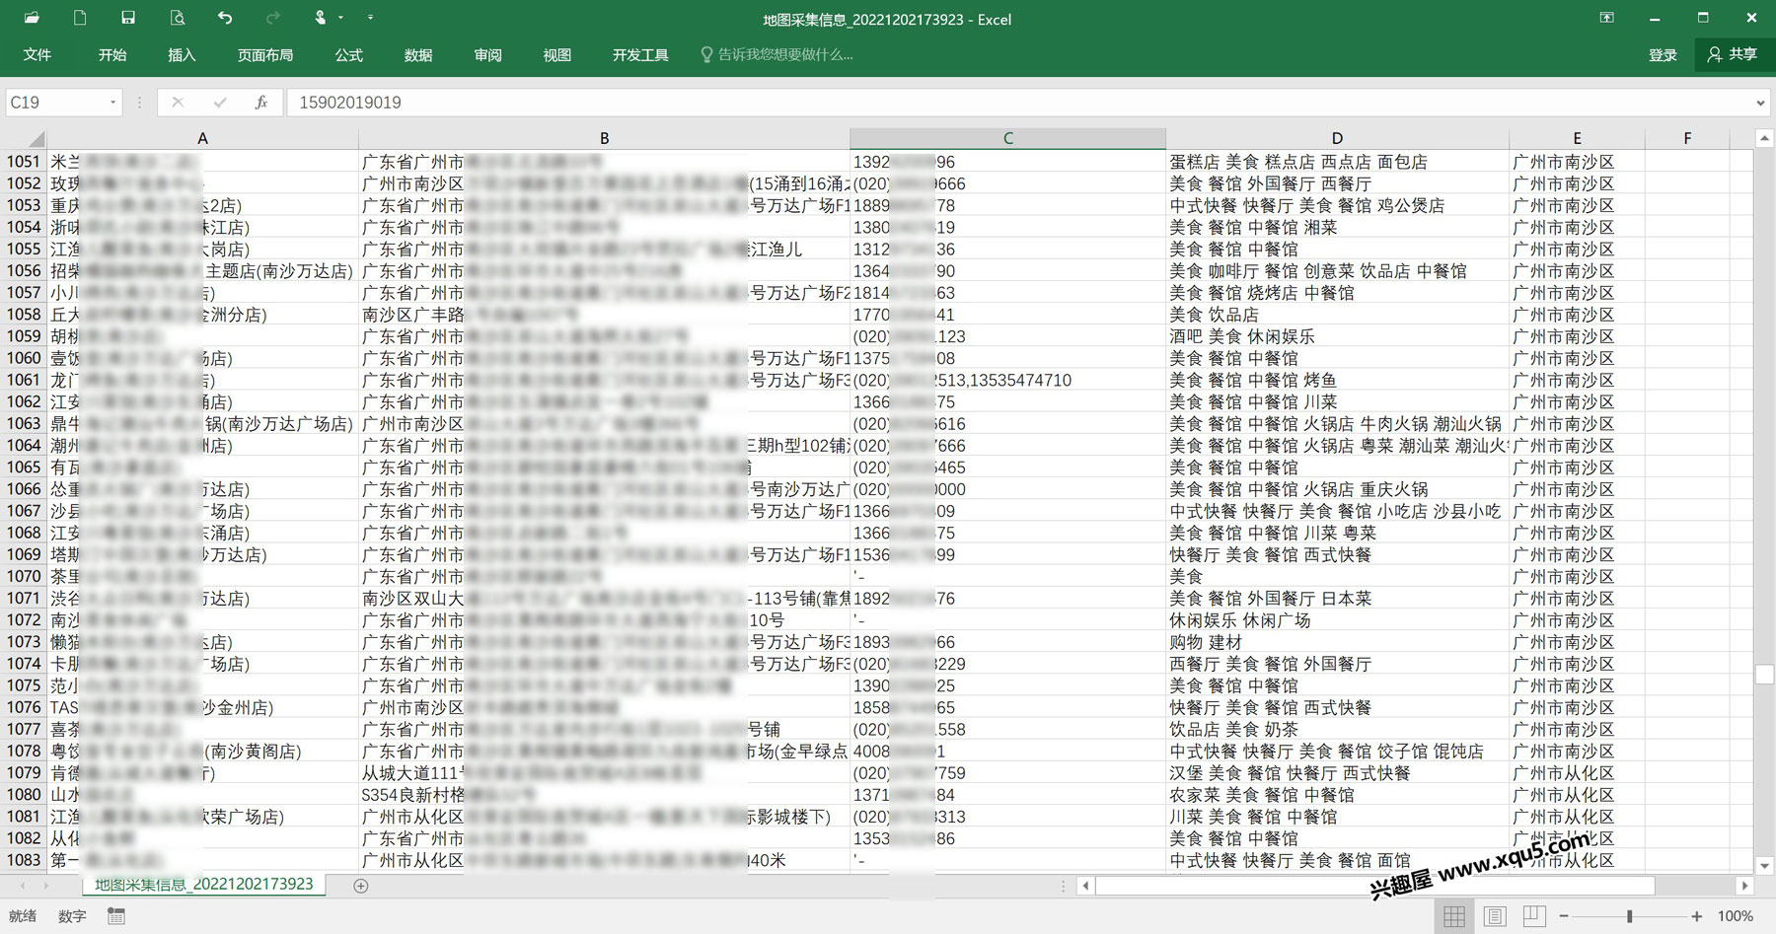Switch to the 开始 ribbon tab

coord(112,55)
